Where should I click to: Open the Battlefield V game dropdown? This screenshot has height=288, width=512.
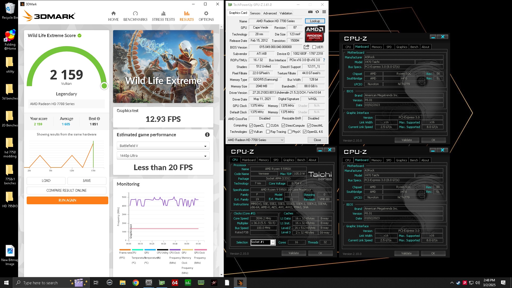pos(163,146)
